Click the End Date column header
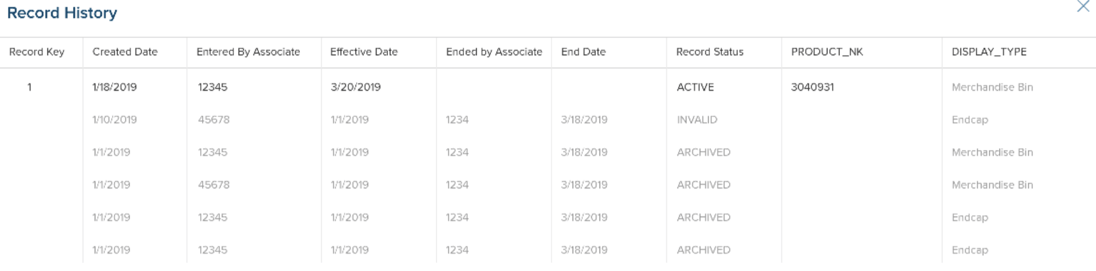1096x271 pixels. click(583, 52)
